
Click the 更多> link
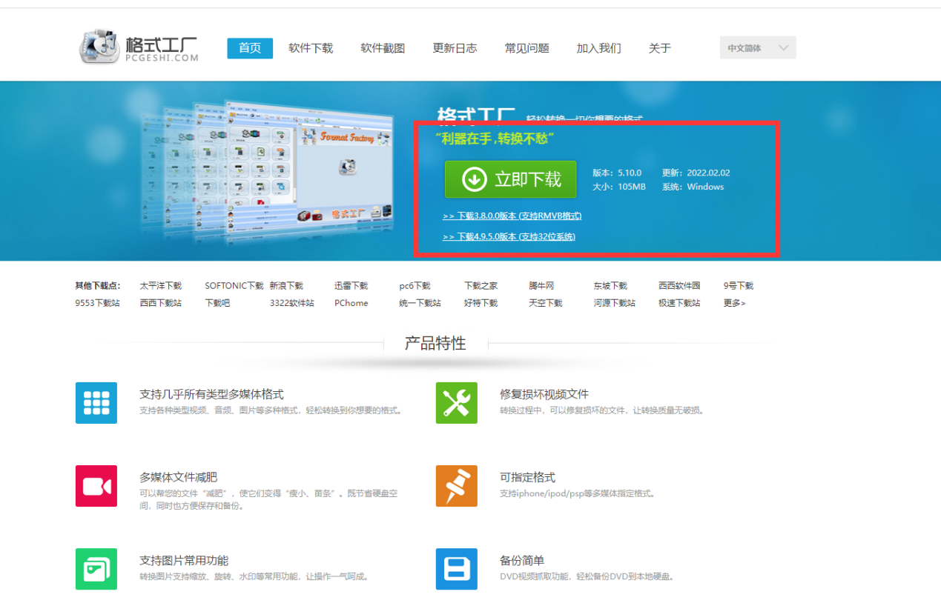point(735,303)
